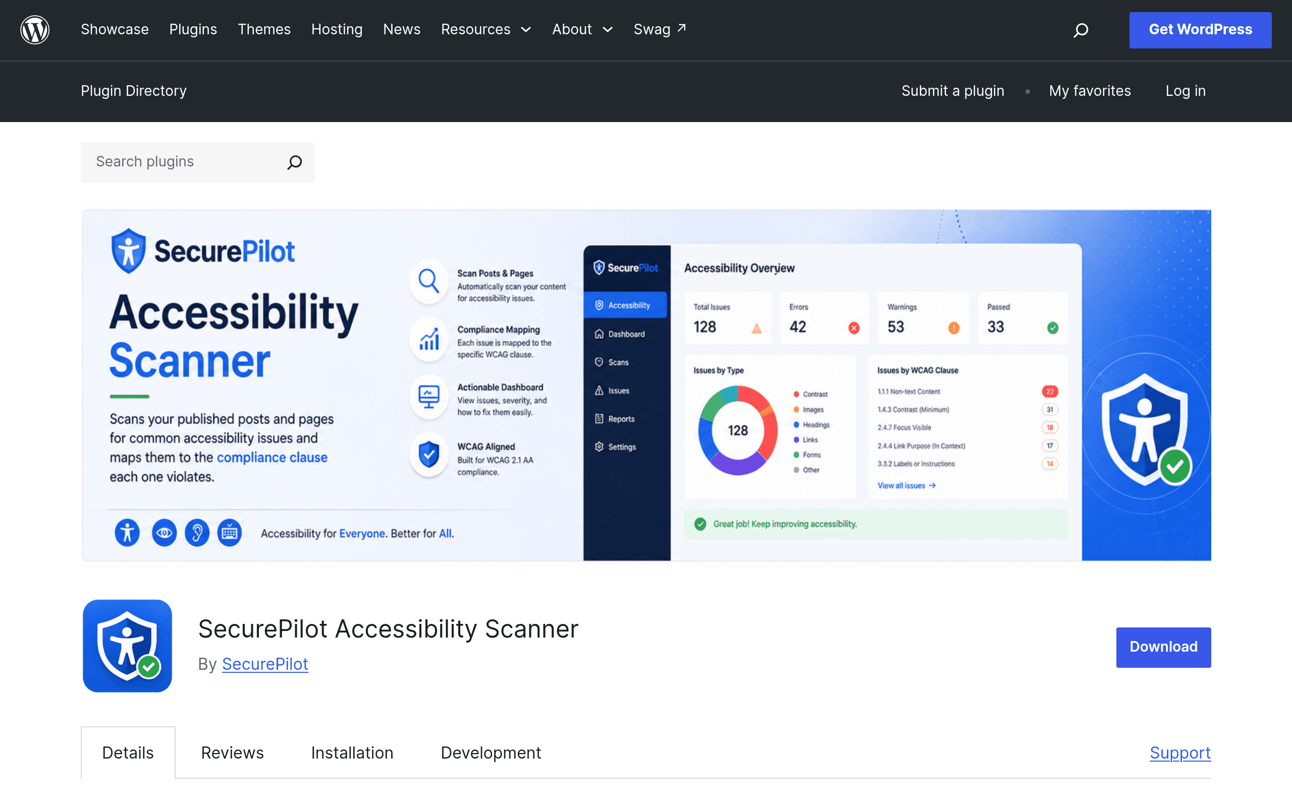1292x807 pixels.
Task: Switch to the Reviews tab
Action: click(x=232, y=753)
